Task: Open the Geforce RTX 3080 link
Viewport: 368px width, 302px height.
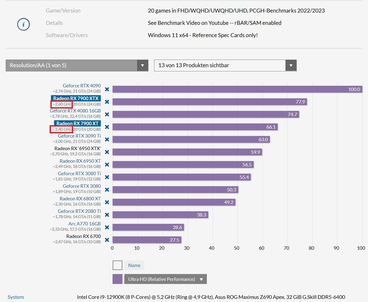Action: (x=82, y=186)
